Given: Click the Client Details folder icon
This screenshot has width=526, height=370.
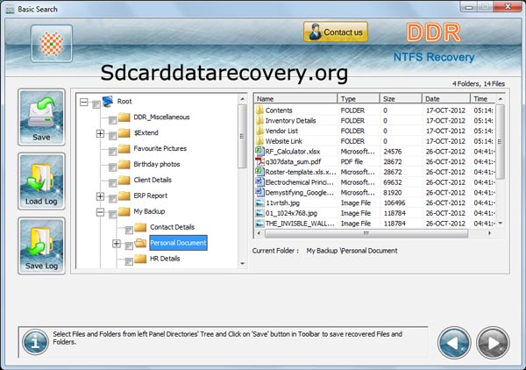Looking at the screenshot, I should tap(124, 180).
